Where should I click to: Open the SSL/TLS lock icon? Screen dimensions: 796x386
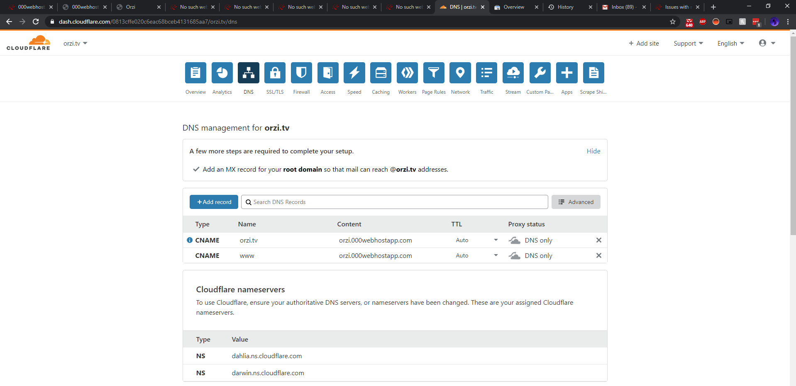[275, 73]
